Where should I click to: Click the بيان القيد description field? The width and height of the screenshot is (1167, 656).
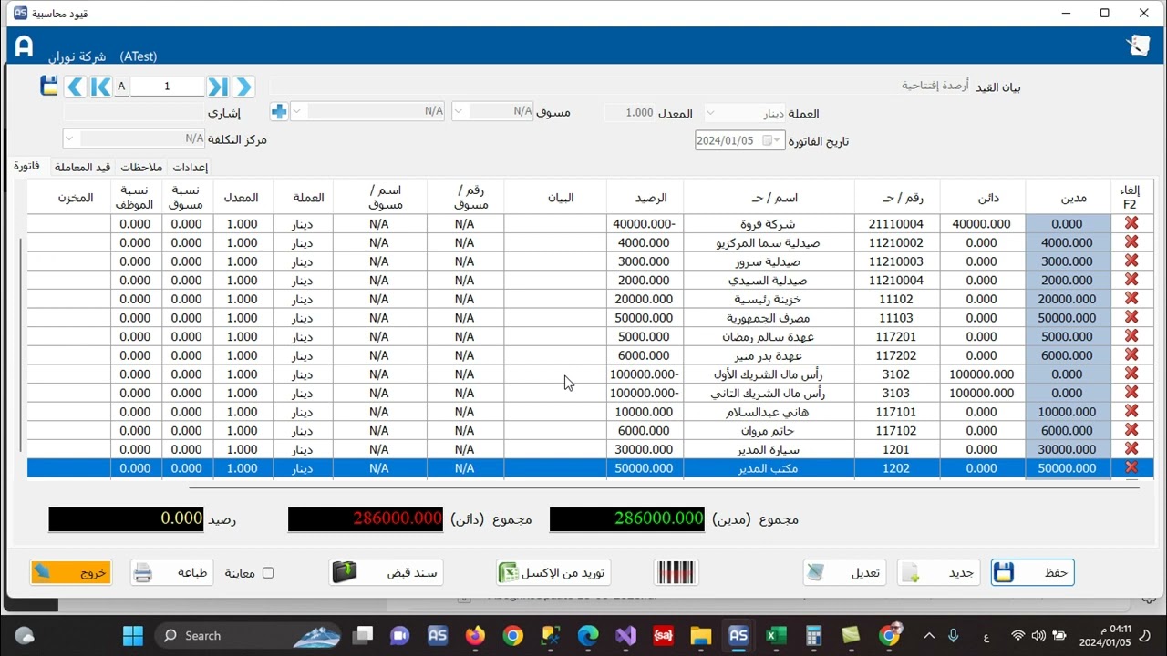pos(620,86)
